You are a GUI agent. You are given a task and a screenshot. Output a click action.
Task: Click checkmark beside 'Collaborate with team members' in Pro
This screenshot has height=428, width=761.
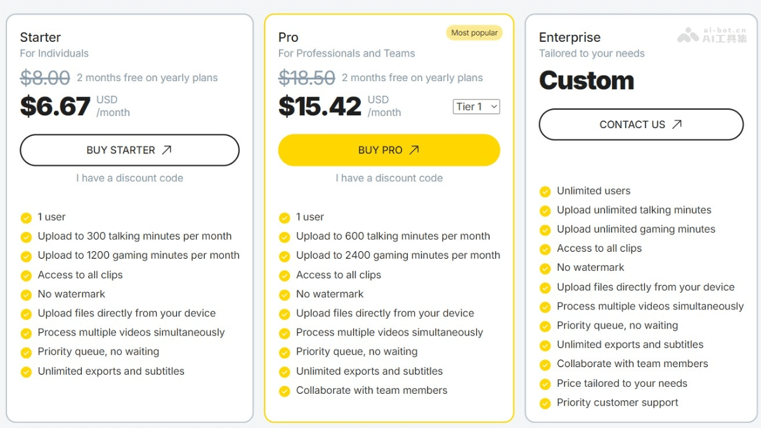coord(285,391)
